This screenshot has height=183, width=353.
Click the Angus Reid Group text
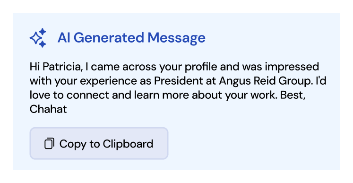point(266,81)
